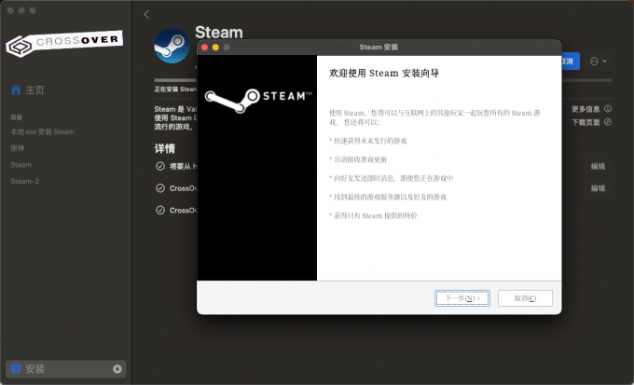Open the 主页 home item in sidebar
634x385 pixels.
click(27, 89)
